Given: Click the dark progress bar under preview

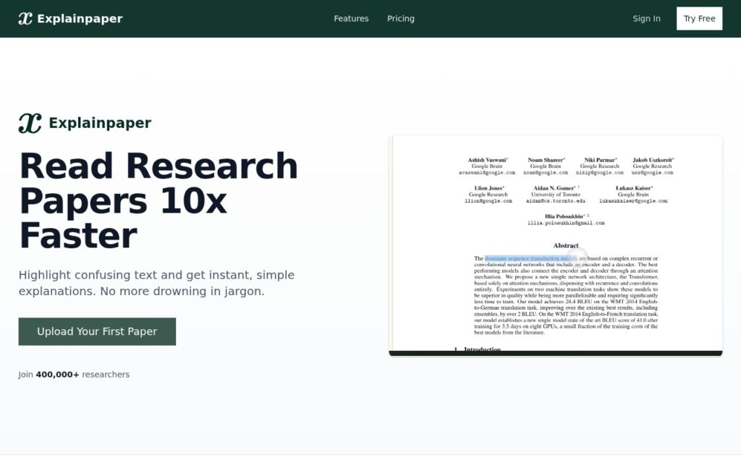Looking at the screenshot, I should tap(555, 353).
